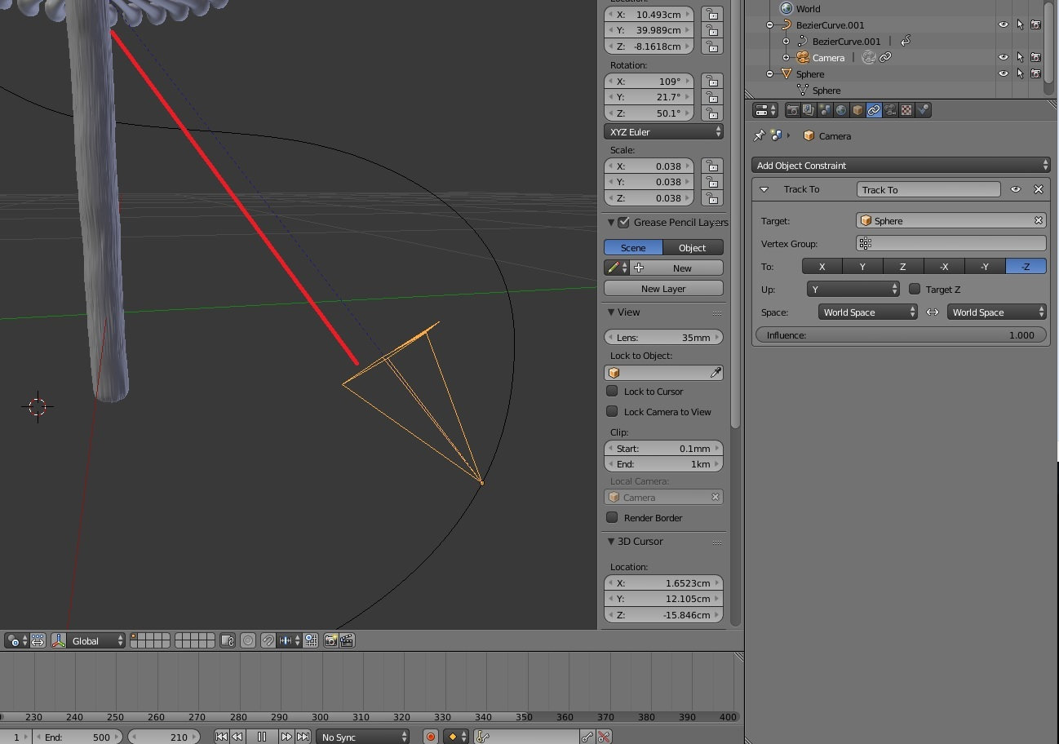Click the snap magnet icon
The image size is (1059, 744).
click(267, 641)
